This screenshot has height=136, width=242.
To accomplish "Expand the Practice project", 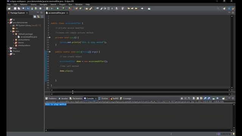I will click(x=8, y=51).
